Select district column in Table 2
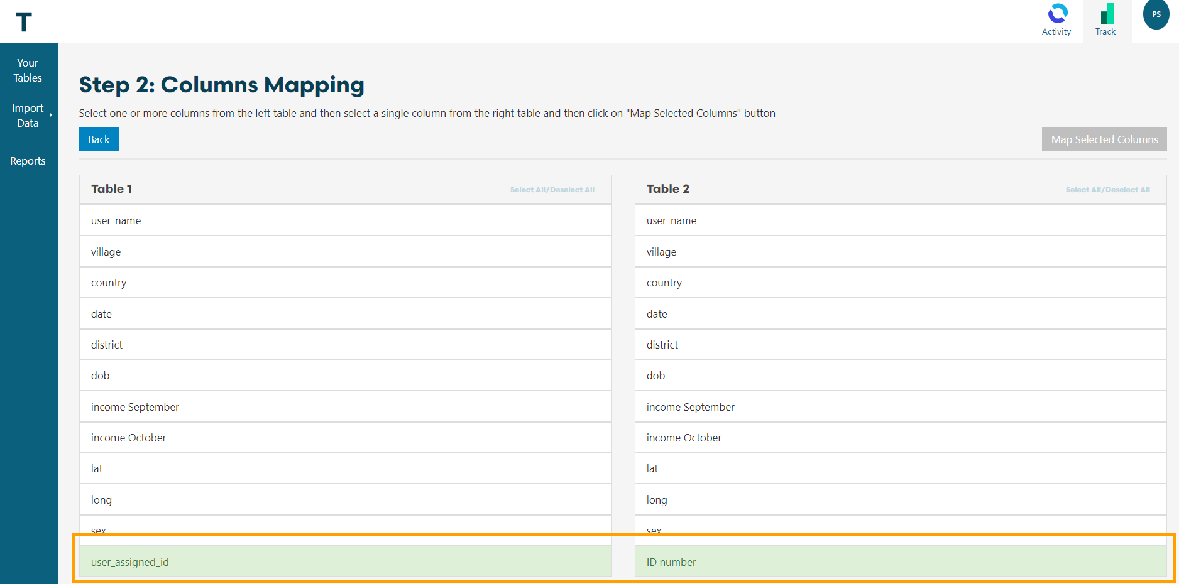The image size is (1179, 584). coord(900,345)
